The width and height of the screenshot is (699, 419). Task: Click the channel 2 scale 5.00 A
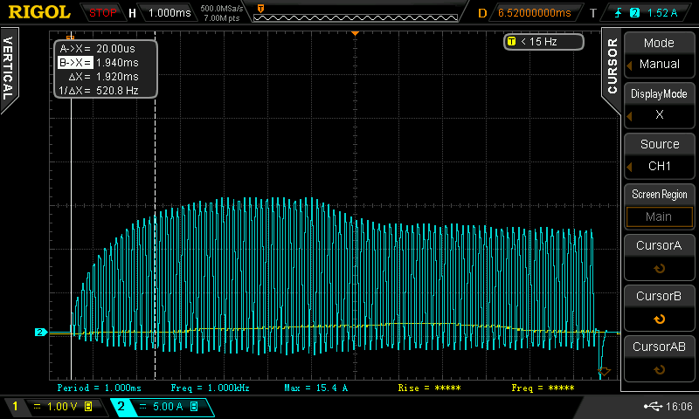168,407
